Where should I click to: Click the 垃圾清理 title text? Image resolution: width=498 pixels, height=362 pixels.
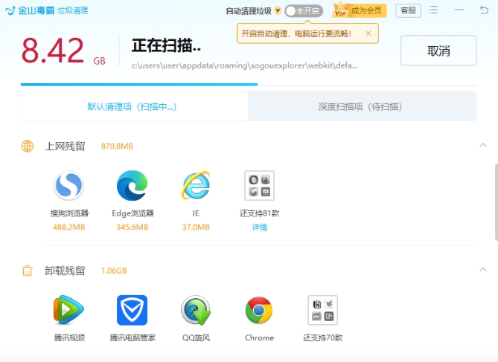click(73, 10)
